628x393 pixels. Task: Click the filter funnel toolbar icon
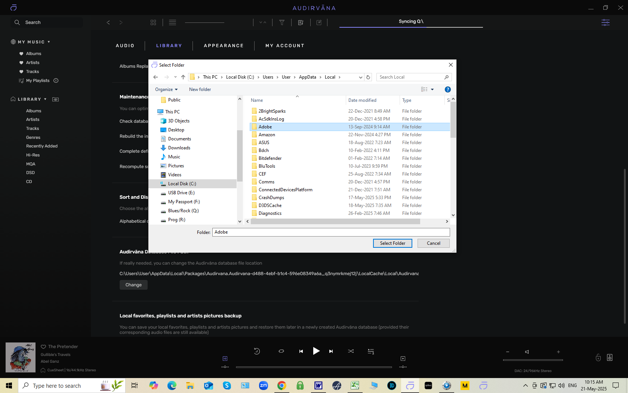(282, 22)
